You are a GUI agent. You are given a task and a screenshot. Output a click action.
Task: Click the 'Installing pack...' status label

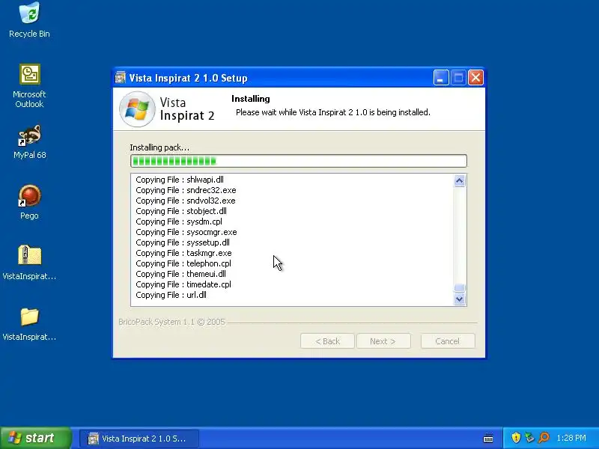point(159,147)
